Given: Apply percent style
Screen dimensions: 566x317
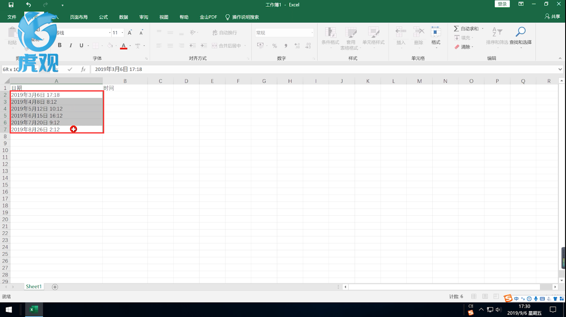Looking at the screenshot, I should coord(274,45).
